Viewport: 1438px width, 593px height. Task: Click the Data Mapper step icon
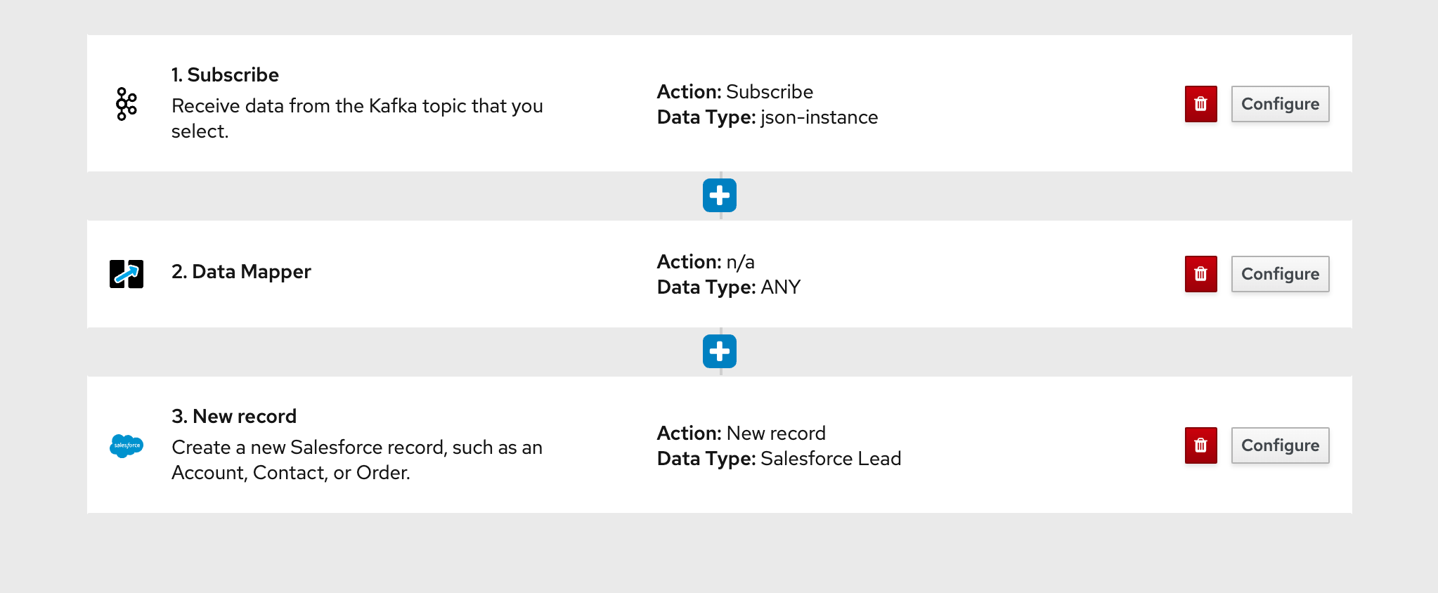pyautogui.click(x=127, y=274)
